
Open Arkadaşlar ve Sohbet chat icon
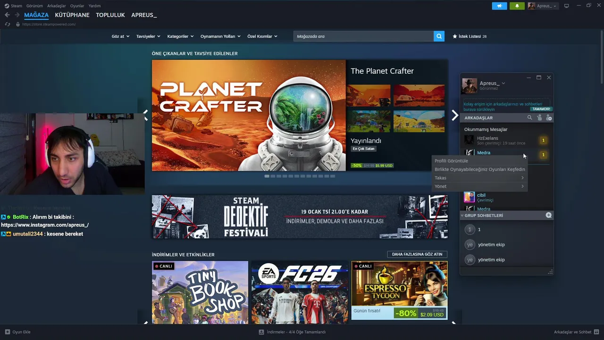coord(596,332)
